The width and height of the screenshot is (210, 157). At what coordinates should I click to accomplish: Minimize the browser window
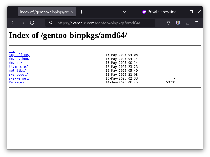point(183,12)
